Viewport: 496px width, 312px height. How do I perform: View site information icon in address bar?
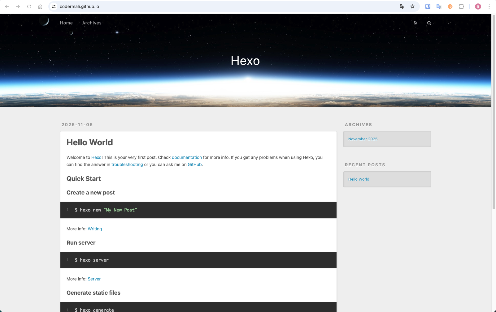click(54, 6)
